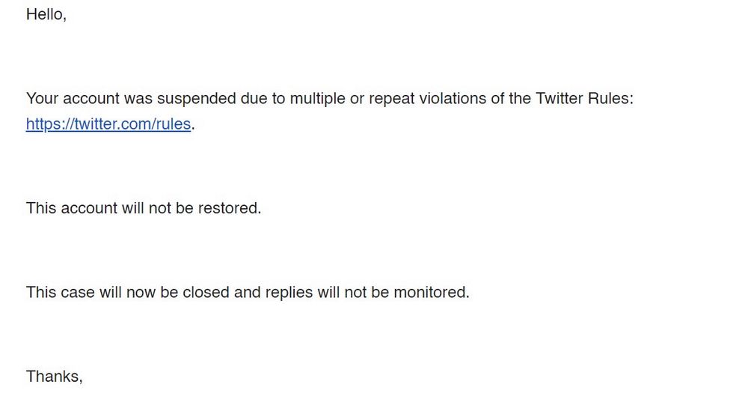The width and height of the screenshot is (748, 402).
Task: Click the 'This case will now be closed' line
Action: (248, 292)
